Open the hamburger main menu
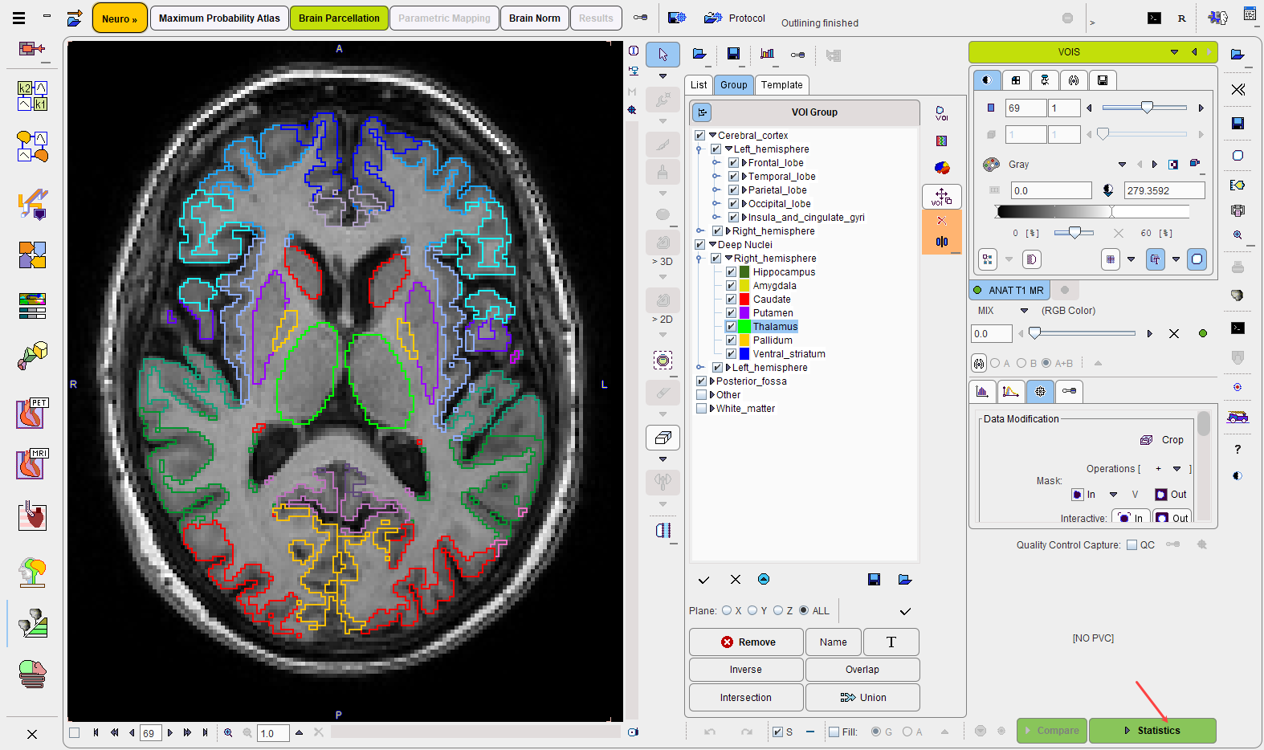This screenshot has height=750, width=1264. [19, 18]
